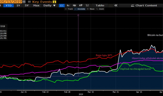Click the Feb 14 axis date label
This screenshot has width=163, height=96.
click(45, 92)
